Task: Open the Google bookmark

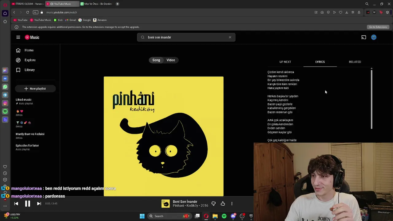Action: pyautogui.click(x=84, y=20)
